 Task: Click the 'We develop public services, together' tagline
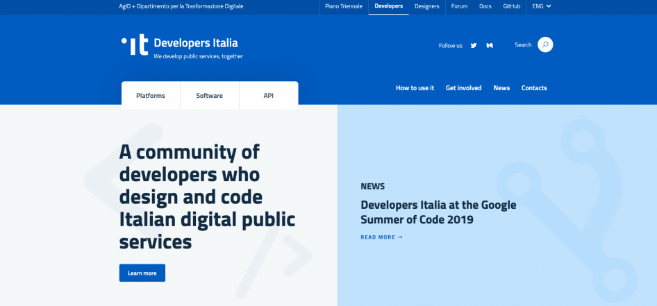198,56
